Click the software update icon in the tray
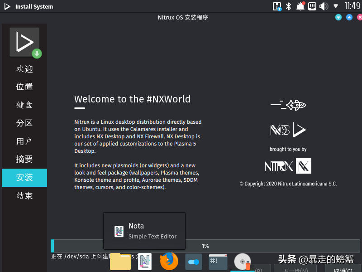The height and width of the screenshot is (272, 362). click(x=276, y=6)
